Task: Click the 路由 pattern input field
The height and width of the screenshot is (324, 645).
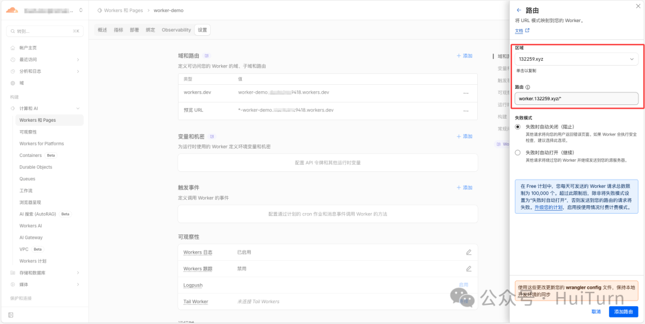Action: 576,98
